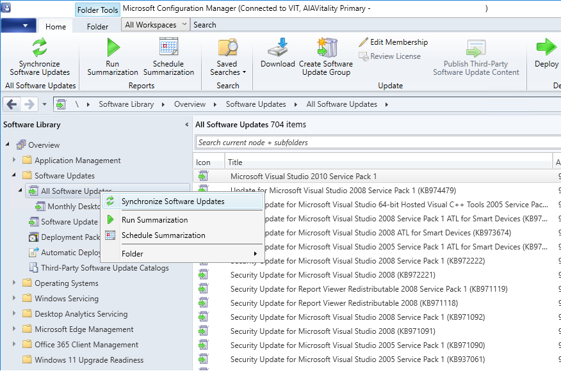561x371 pixels.
Task: Click update icon for KB937061 row
Action: [x=203, y=359]
